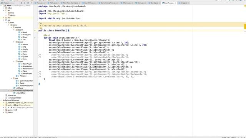Viewport: 246px width, 138px height.
Task: Open the JChess.iml file
Action: tap(12, 95)
